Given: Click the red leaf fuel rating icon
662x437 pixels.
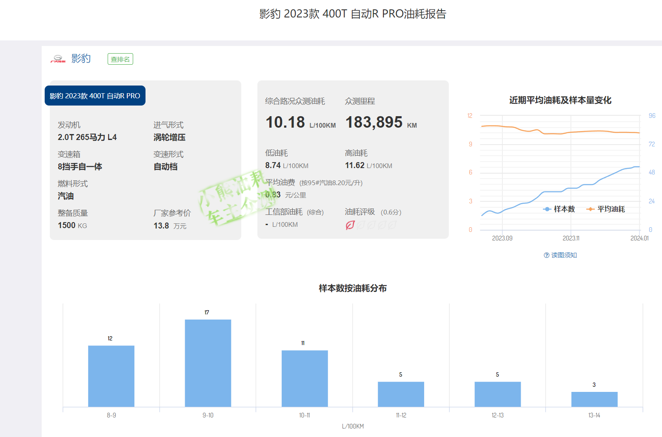Looking at the screenshot, I should (x=350, y=225).
